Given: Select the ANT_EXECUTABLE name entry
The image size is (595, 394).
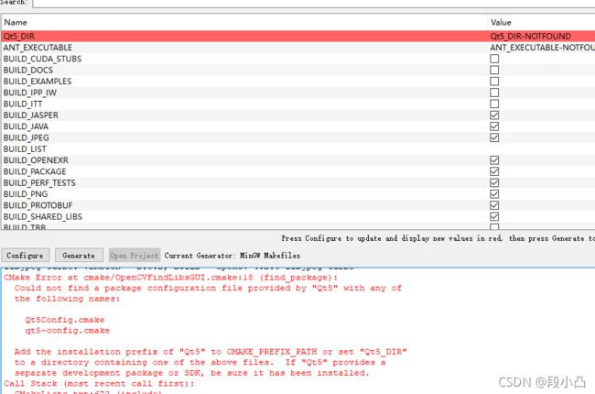Looking at the screenshot, I should pyautogui.click(x=38, y=48).
